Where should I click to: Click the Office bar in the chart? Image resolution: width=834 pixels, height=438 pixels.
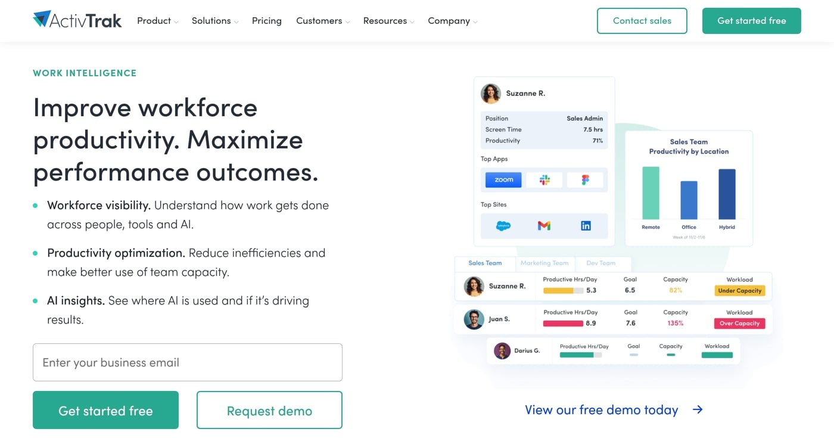[689, 200]
